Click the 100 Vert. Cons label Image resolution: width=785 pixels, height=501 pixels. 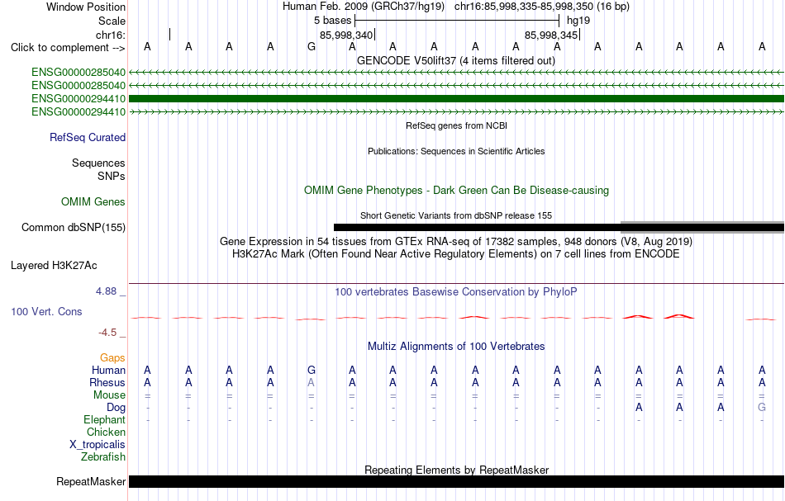coord(46,311)
